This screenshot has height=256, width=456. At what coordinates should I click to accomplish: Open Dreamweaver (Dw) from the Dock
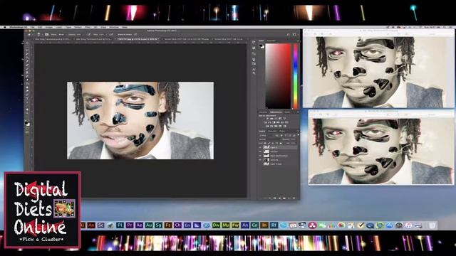click(x=216, y=225)
